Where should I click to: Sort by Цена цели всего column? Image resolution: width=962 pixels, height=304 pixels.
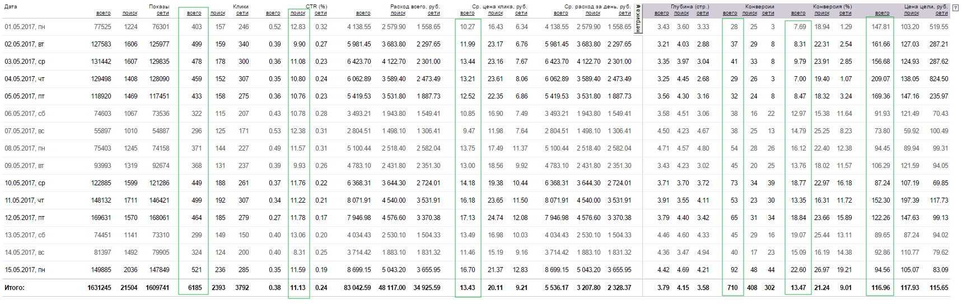882,13
